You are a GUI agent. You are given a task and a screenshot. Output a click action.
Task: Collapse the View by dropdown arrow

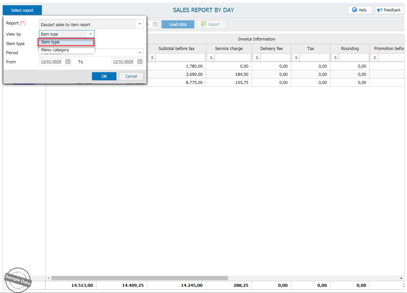(91, 34)
